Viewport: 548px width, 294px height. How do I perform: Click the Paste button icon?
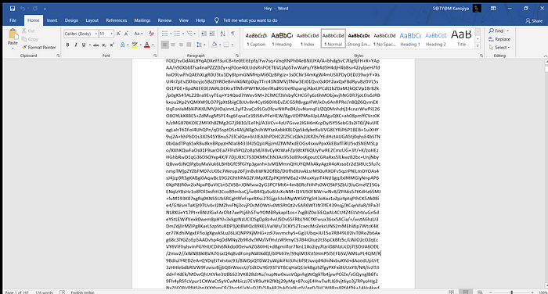[x=13, y=34]
